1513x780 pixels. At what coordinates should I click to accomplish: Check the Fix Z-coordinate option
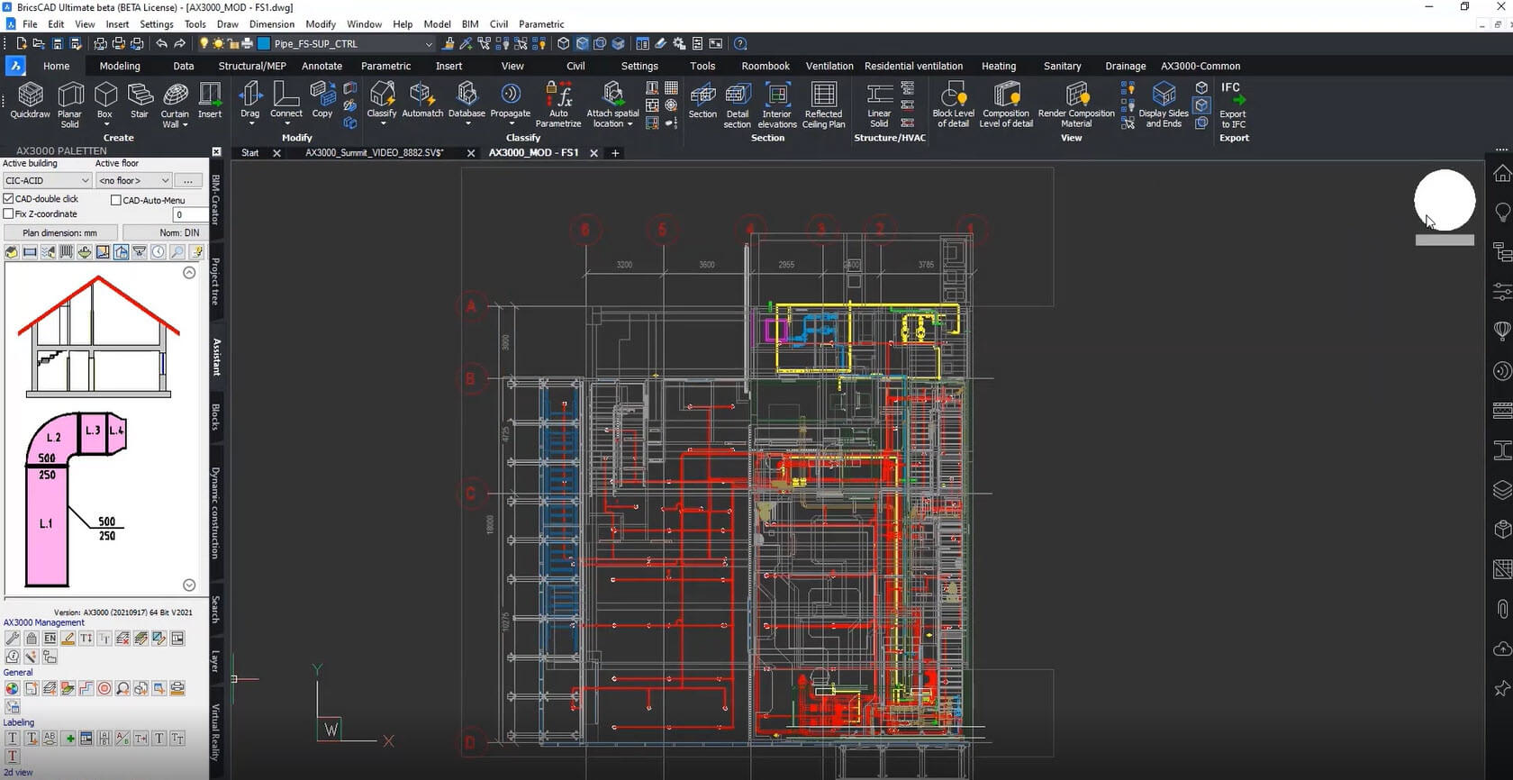(9, 214)
